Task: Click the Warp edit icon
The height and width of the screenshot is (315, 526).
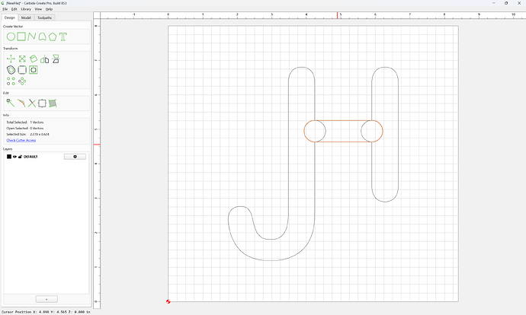Action: (x=53, y=103)
